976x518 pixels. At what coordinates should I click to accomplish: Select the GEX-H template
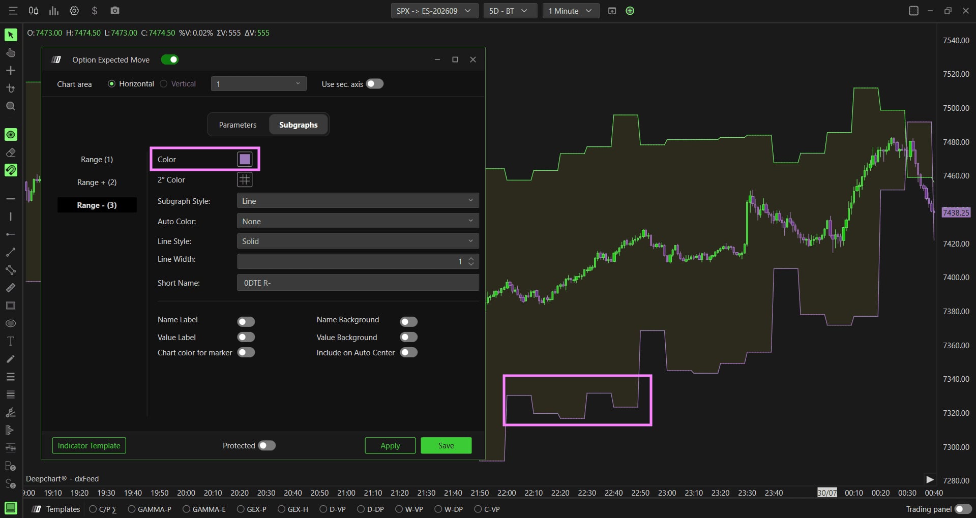[x=293, y=509]
